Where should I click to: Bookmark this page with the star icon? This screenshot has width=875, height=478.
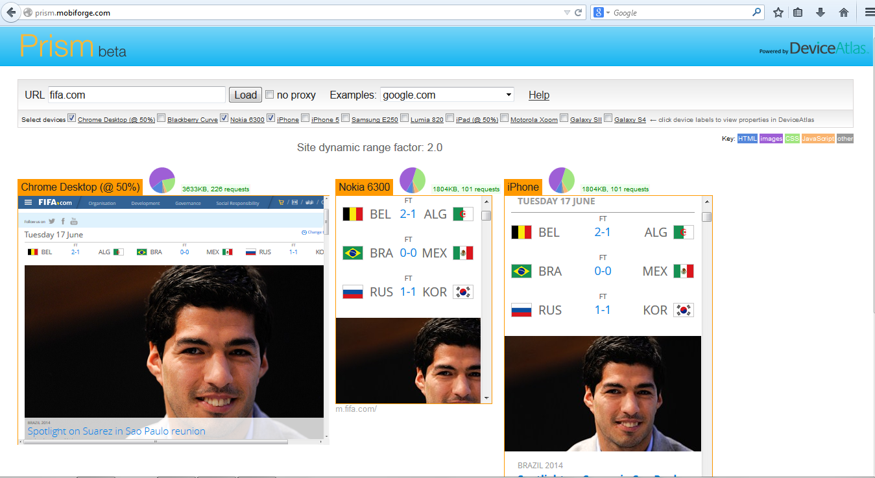pos(778,12)
